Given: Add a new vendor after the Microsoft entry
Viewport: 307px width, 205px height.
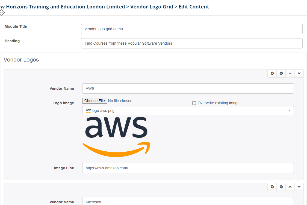Looking at the screenshot, I should pos(272,187).
